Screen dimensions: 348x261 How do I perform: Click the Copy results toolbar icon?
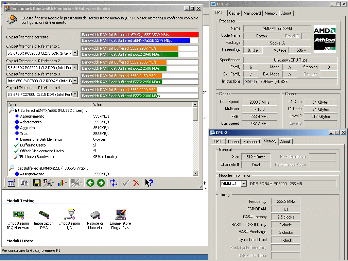(x=24, y=183)
